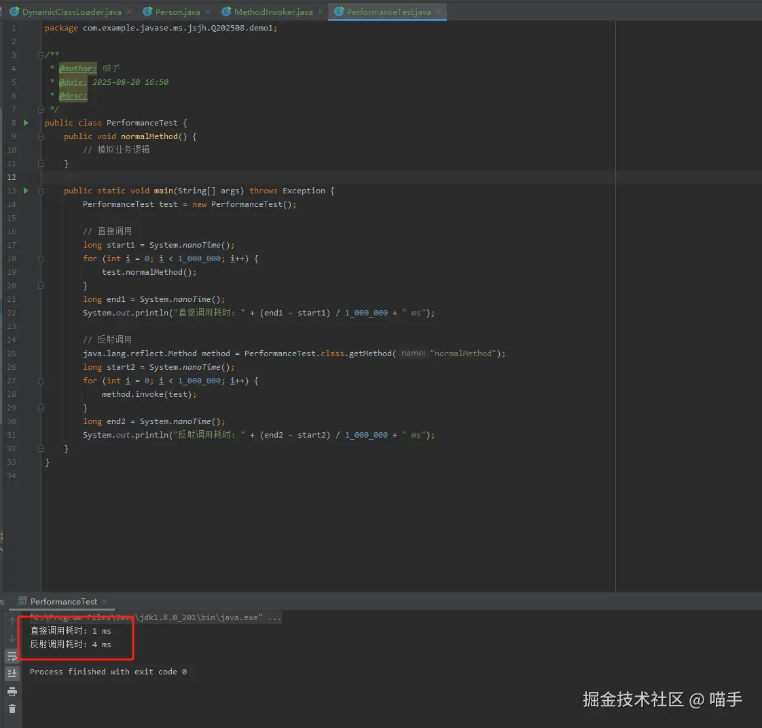The width and height of the screenshot is (762, 728).
Task: Click the '// 直接调用' comment
Action: point(107,231)
